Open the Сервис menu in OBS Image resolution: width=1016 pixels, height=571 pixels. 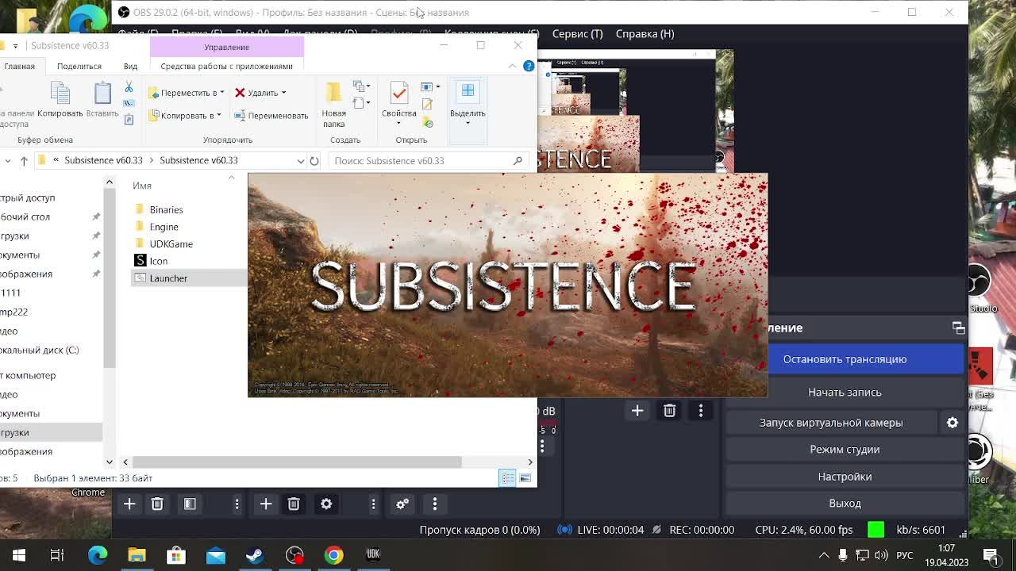[578, 33]
